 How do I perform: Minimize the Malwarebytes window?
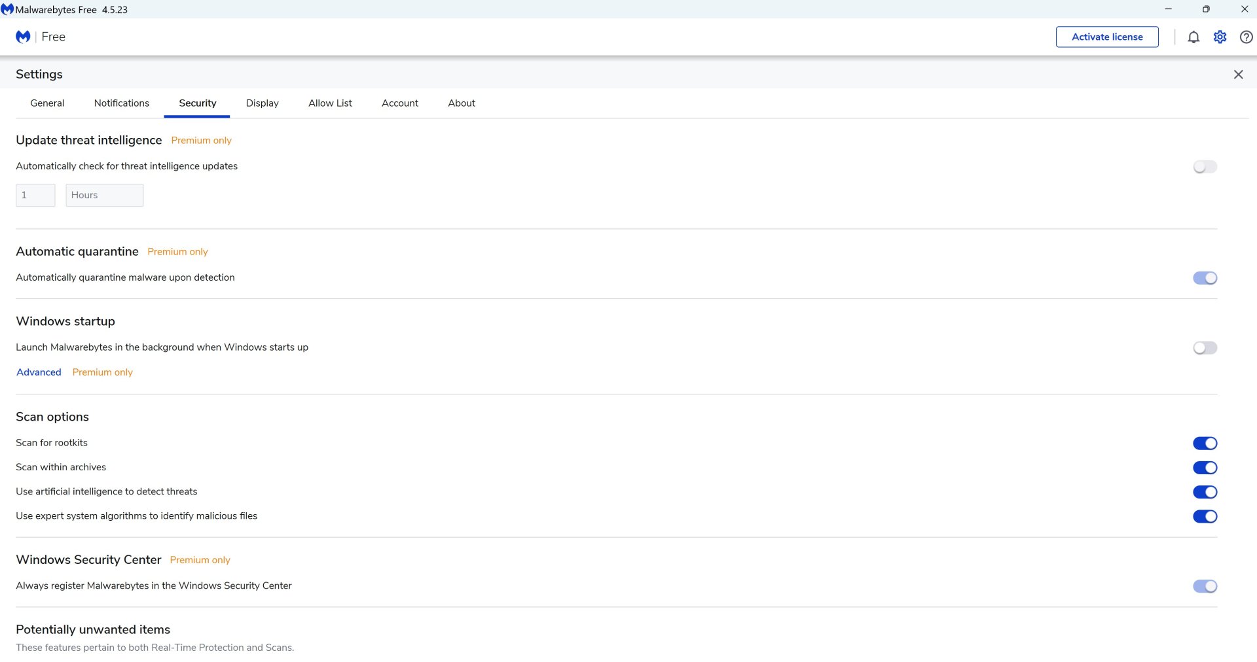1168,9
